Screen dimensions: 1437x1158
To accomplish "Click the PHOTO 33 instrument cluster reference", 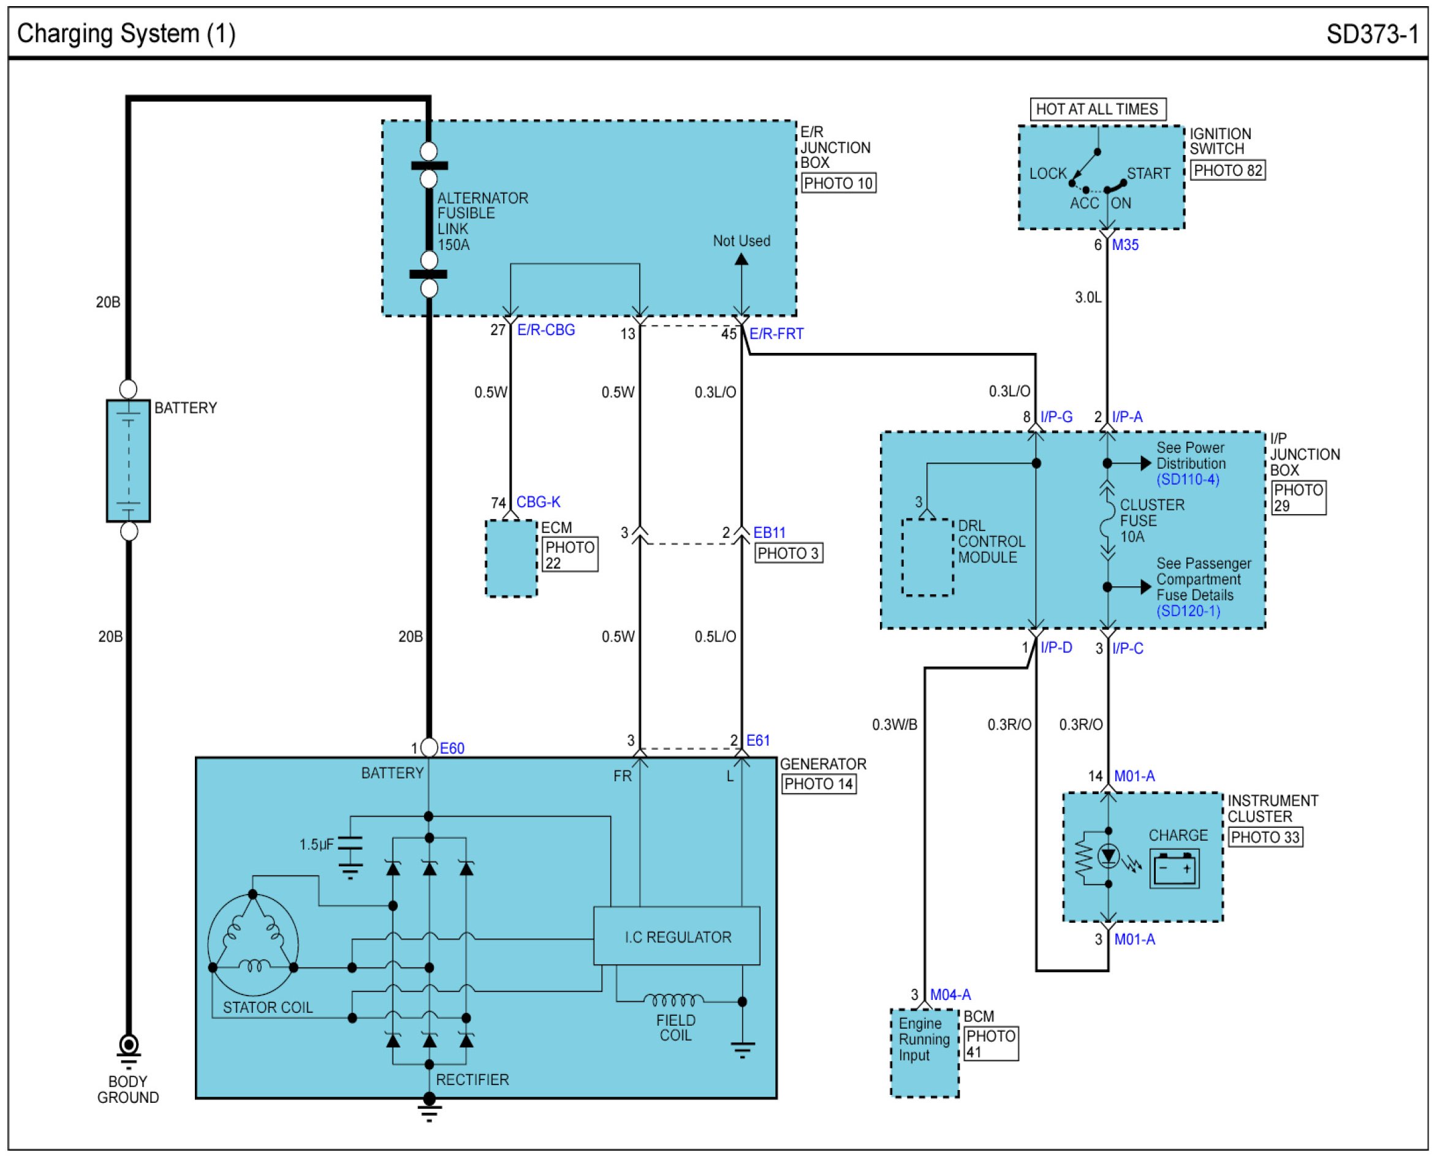I will tap(1265, 837).
